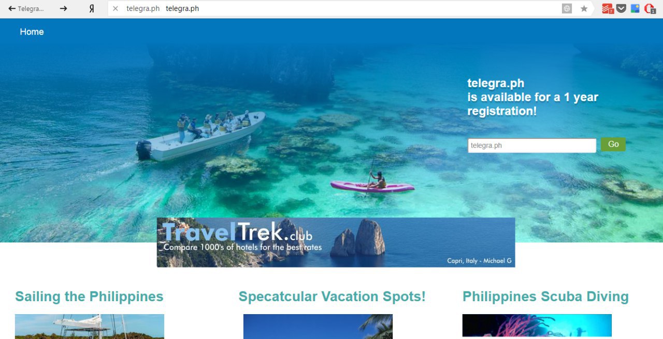Save page with the Pocket extension icon
The height and width of the screenshot is (339, 663).
tap(621, 8)
